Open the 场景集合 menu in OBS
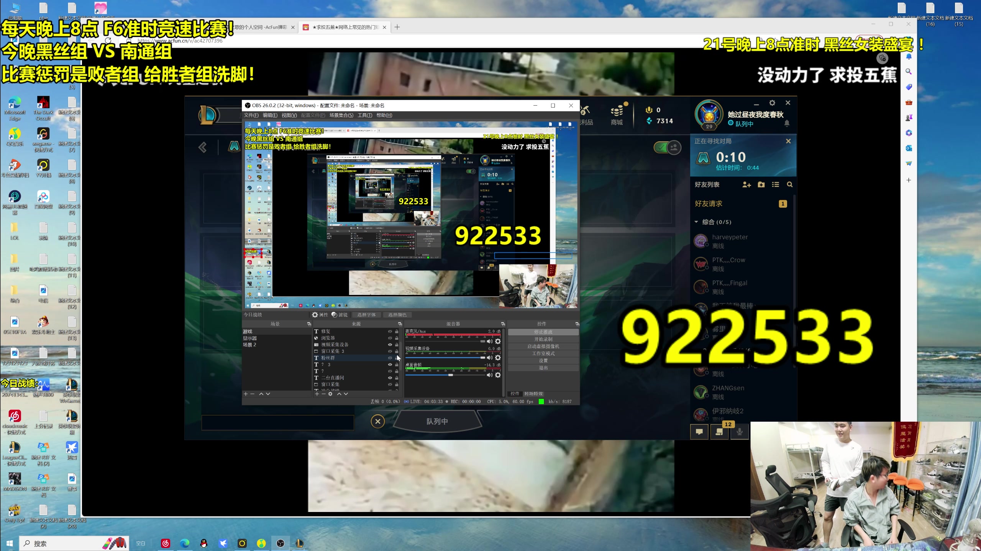Screen dimensions: 981x551 point(341,115)
